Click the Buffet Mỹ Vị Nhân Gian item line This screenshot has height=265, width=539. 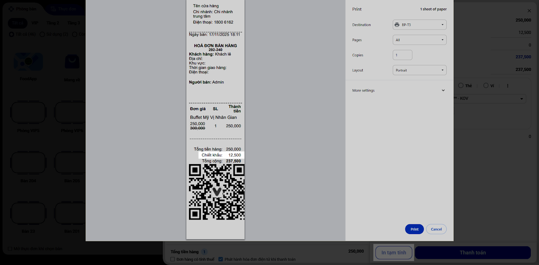[213, 117]
